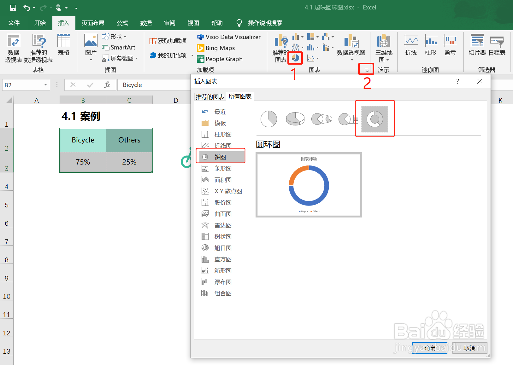Insert a Line sparkline
Image resolution: width=513 pixels, height=365 pixels.
point(411,45)
